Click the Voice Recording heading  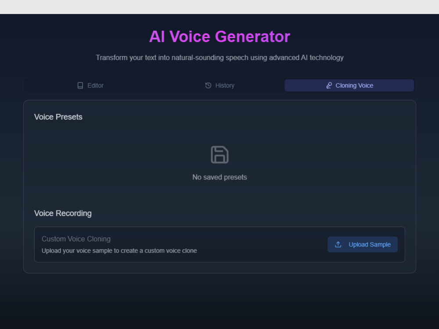63,213
